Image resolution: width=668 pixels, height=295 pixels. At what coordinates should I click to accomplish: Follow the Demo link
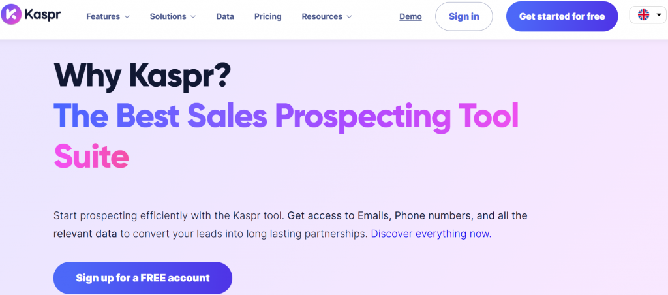click(x=410, y=16)
